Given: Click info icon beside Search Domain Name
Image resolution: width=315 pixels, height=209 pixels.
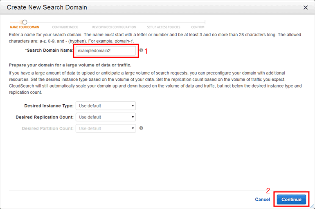Looking at the screenshot, I should click(x=141, y=51).
